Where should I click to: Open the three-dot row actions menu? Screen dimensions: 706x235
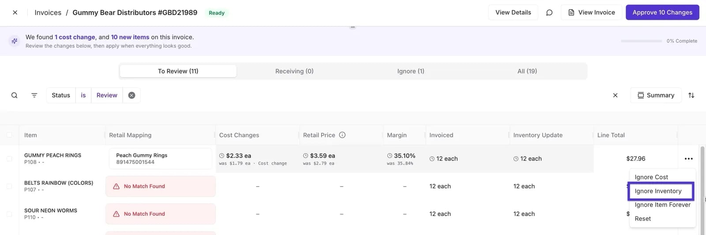pos(688,159)
